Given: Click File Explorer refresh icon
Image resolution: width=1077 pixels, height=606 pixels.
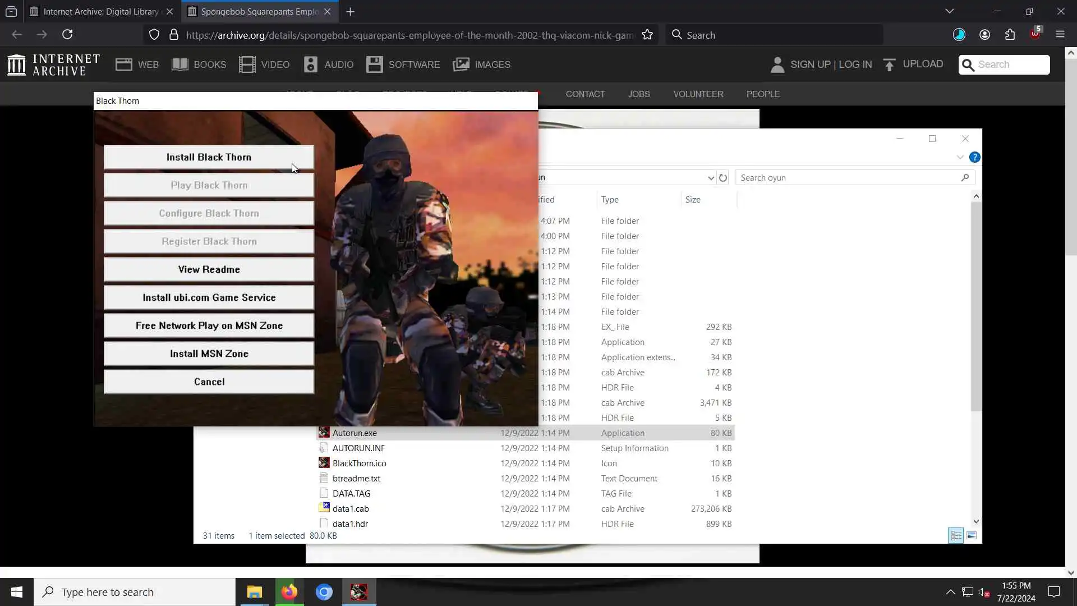Looking at the screenshot, I should pos(723,178).
